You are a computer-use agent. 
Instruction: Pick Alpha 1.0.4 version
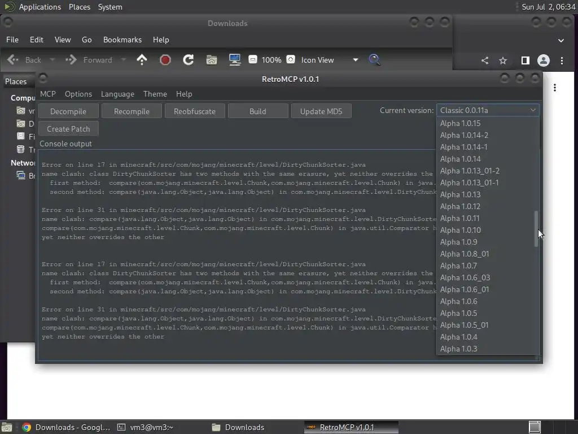[486, 337]
